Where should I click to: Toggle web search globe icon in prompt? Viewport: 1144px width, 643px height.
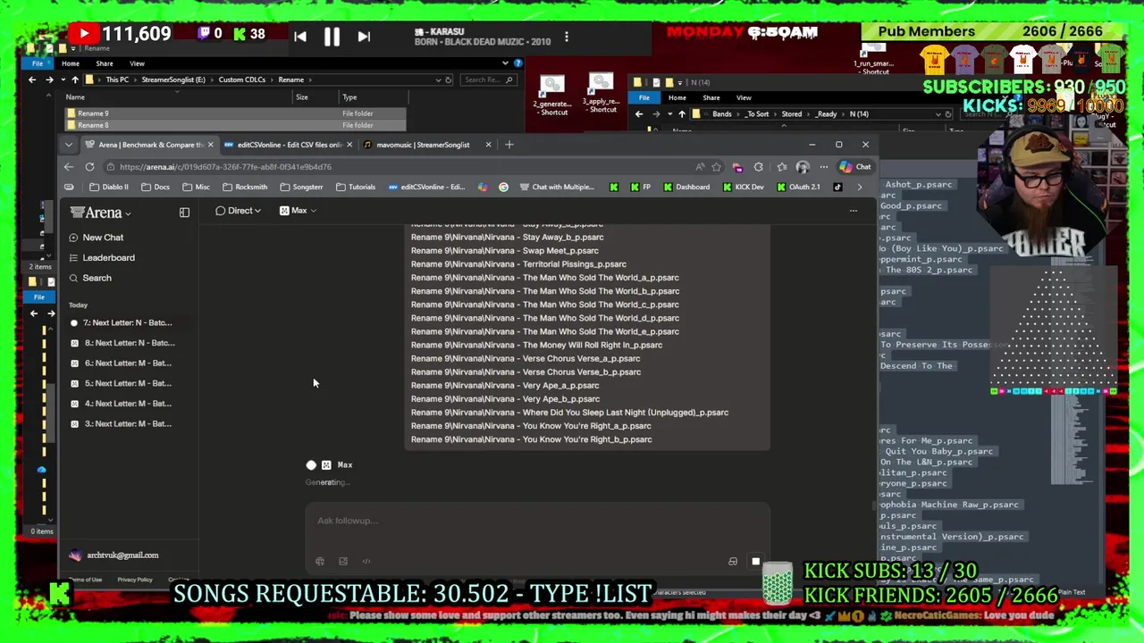pyautogui.click(x=320, y=562)
